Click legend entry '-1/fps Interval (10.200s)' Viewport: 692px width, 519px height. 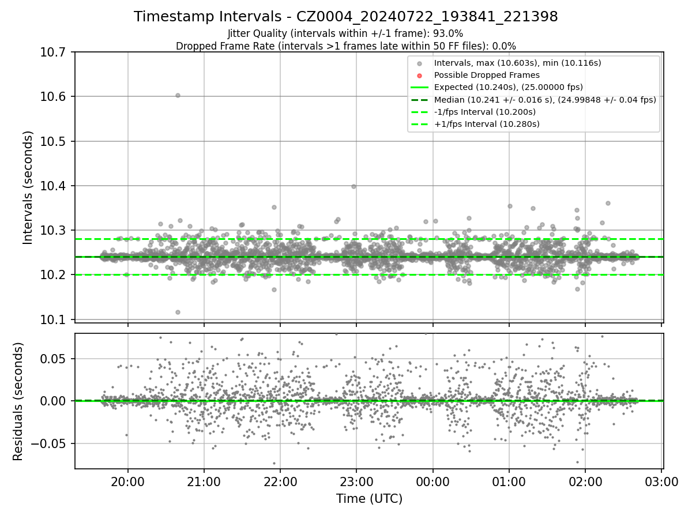(485, 111)
